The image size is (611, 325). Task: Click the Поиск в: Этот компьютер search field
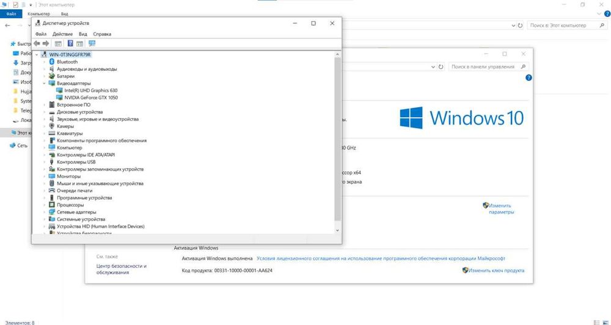coord(568,25)
